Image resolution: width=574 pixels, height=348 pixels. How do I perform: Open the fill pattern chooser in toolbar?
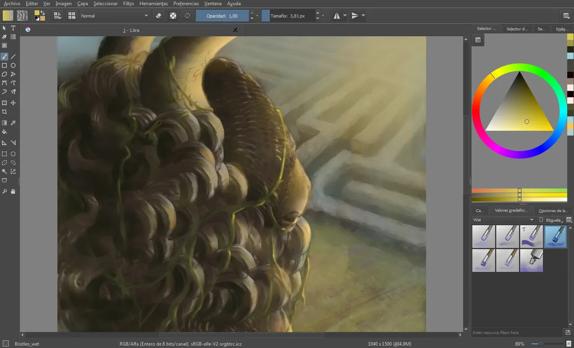(x=22, y=16)
